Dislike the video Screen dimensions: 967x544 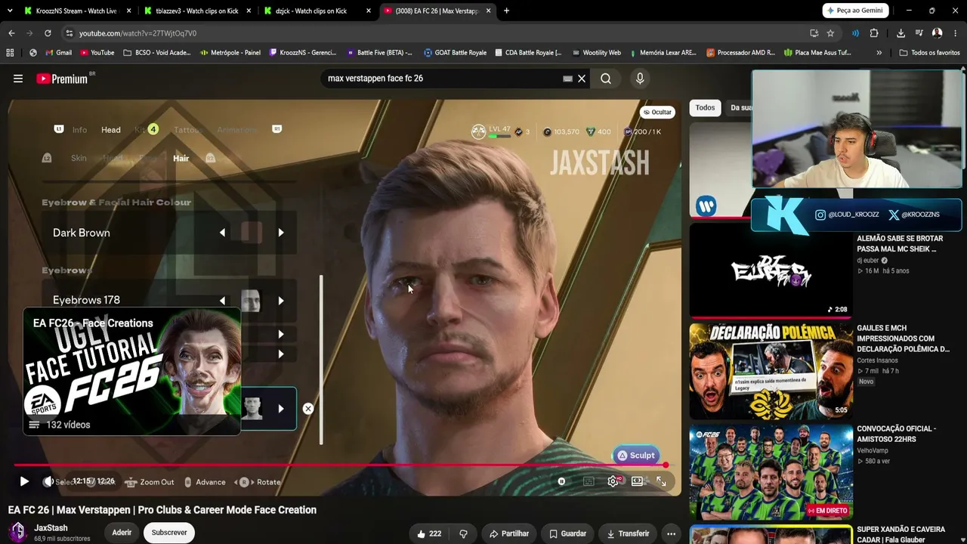pyautogui.click(x=463, y=533)
